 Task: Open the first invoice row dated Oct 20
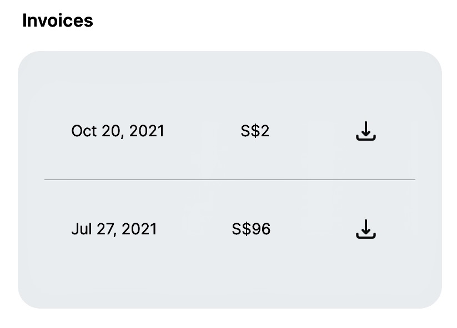[230, 131]
